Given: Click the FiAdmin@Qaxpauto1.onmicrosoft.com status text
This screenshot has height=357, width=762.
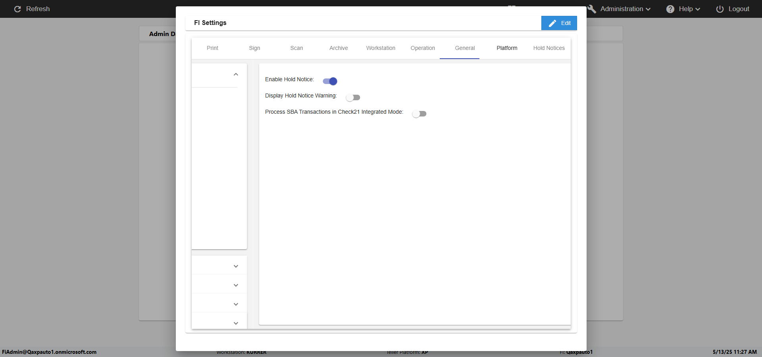Looking at the screenshot, I should (49, 352).
